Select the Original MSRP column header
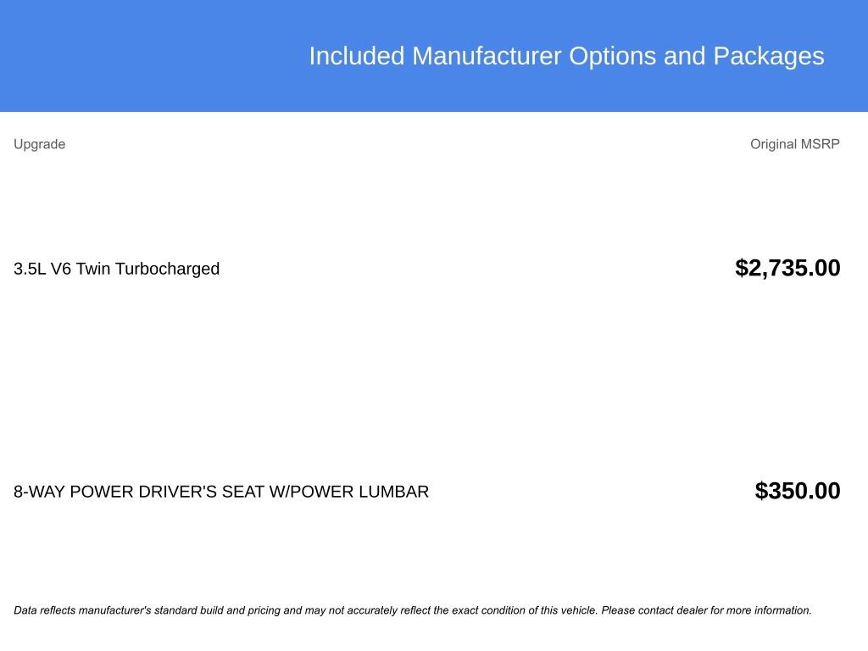The width and height of the screenshot is (868, 651). click(794, 144)
